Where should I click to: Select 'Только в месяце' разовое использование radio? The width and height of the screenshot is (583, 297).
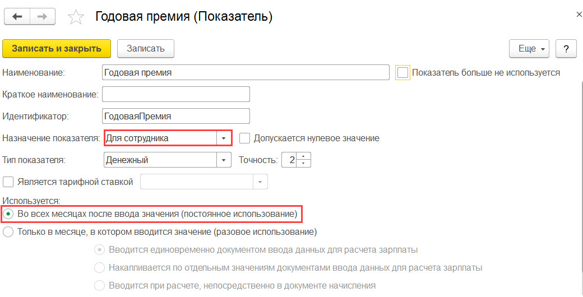pos(8,232)
